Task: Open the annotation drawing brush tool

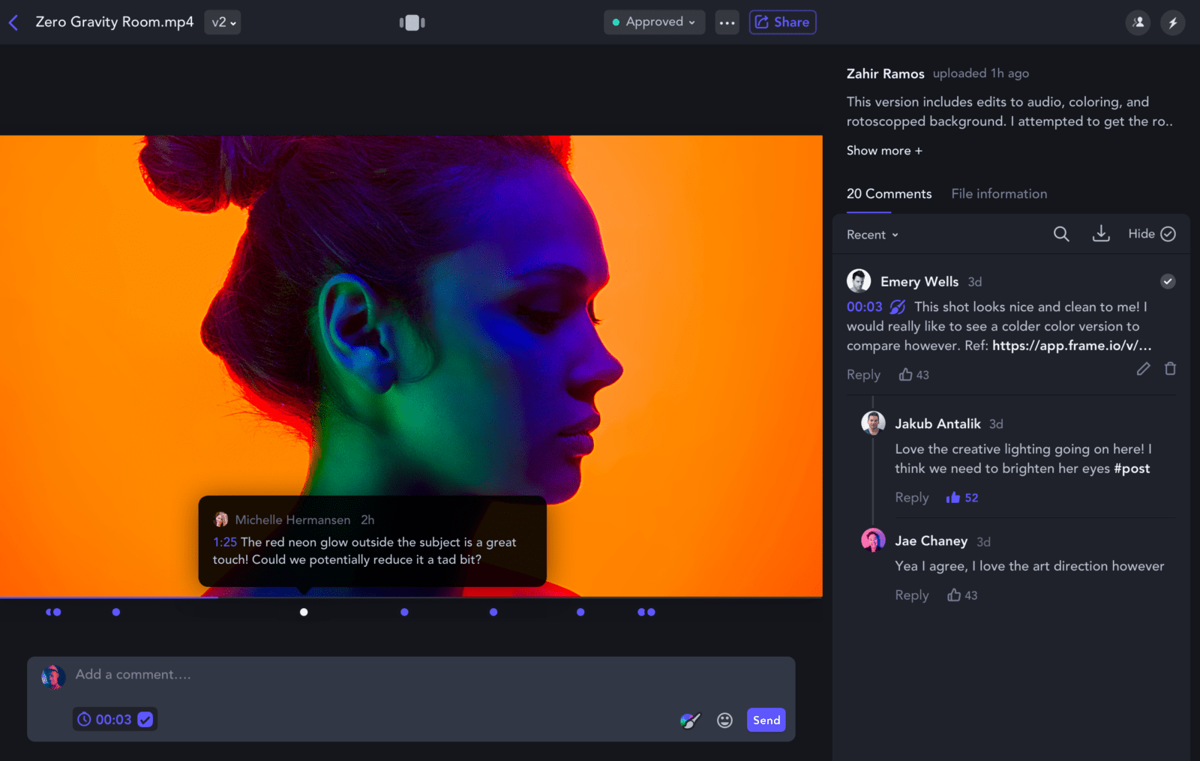Action: click(x=688, y=720)
